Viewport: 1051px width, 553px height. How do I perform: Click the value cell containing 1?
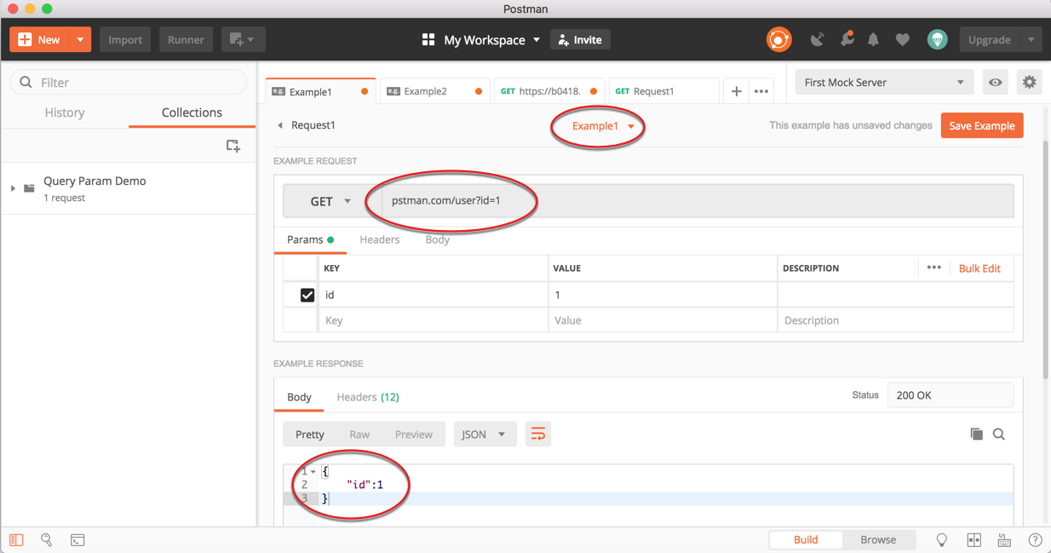(663, 295)
